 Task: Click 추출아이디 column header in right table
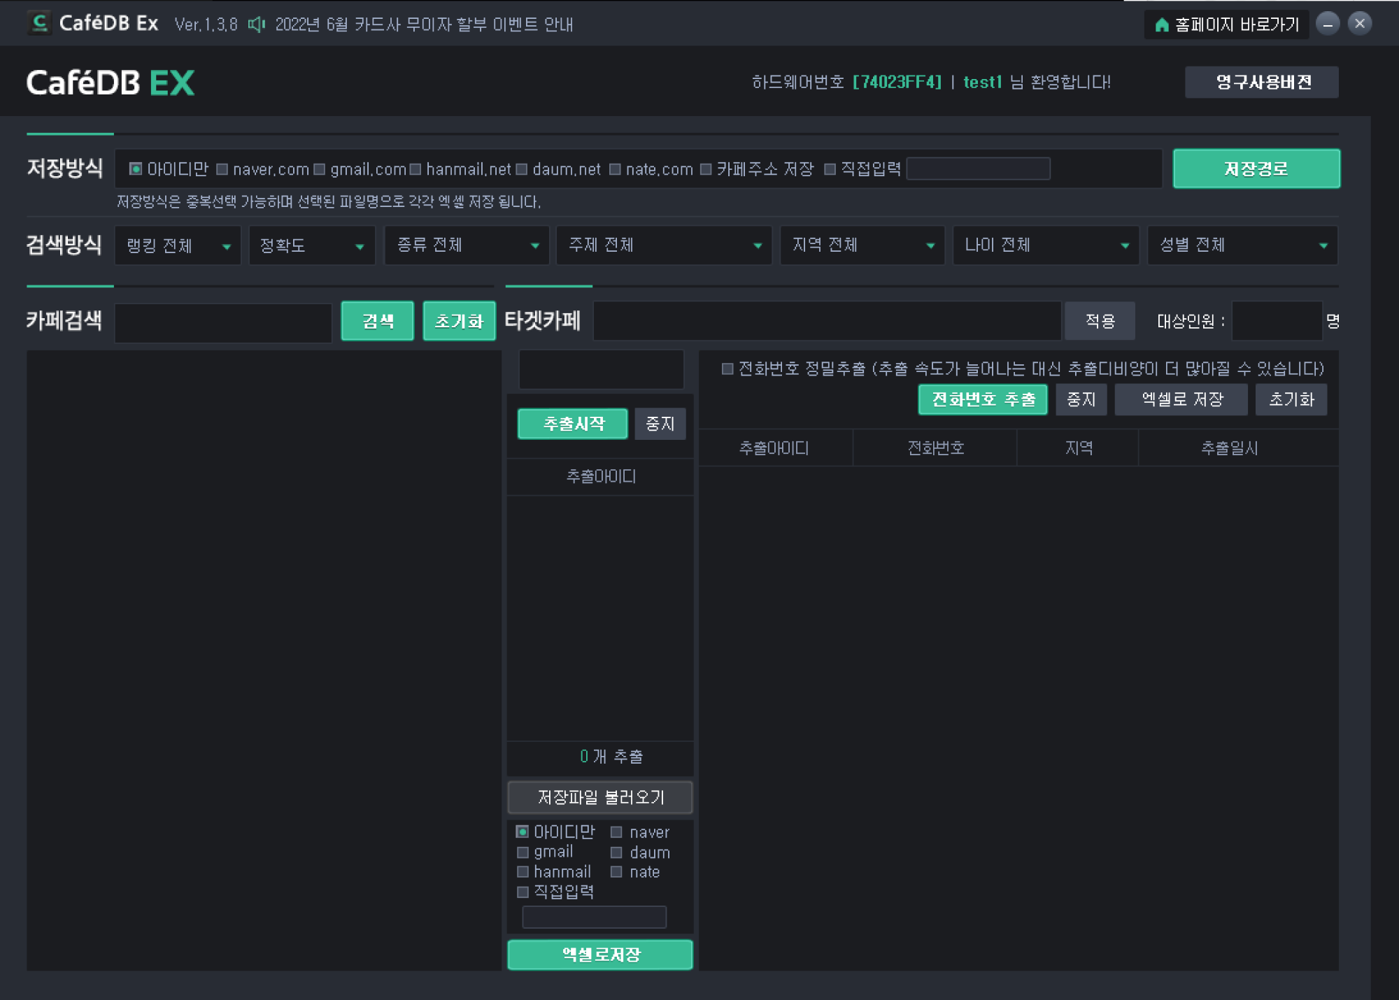pyautogui.click(x=775, y=448)
